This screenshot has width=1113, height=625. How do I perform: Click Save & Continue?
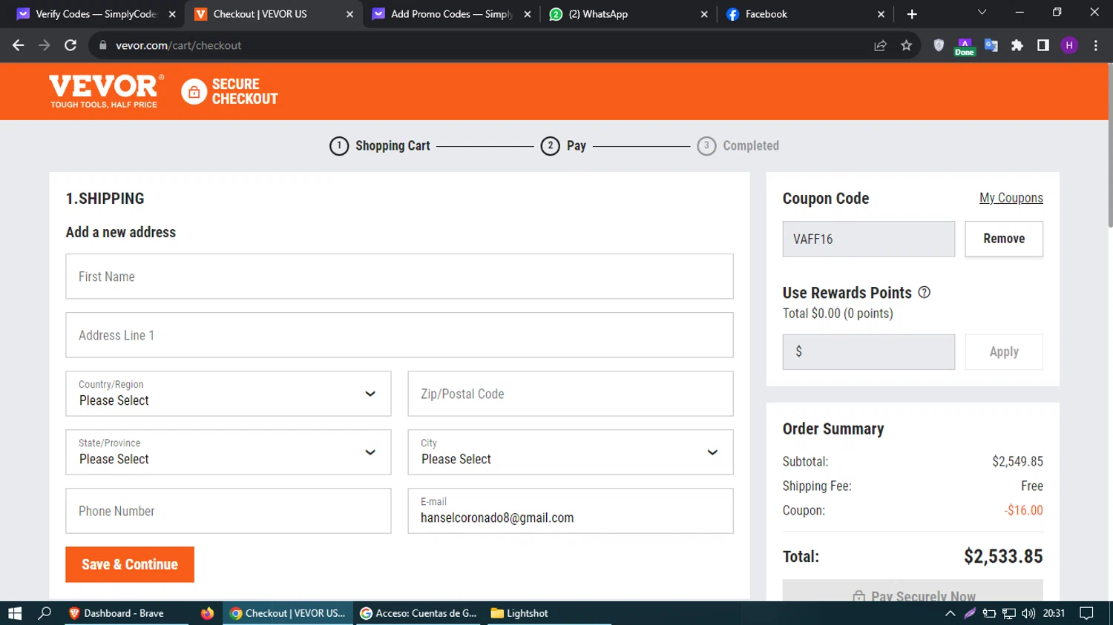[x=130, y=564]
